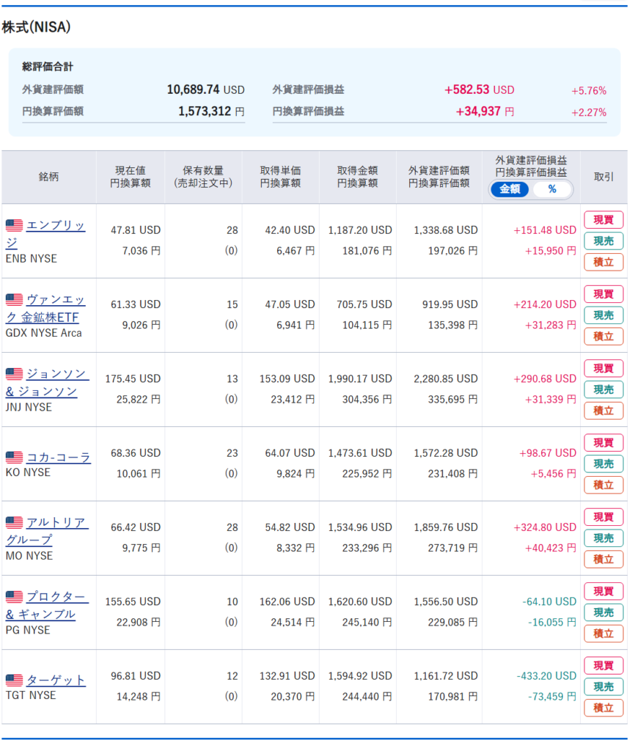This screenshot has width=635, height=751.
Task: Click the total yen gain +34,937 円
Action: [485, 111]
